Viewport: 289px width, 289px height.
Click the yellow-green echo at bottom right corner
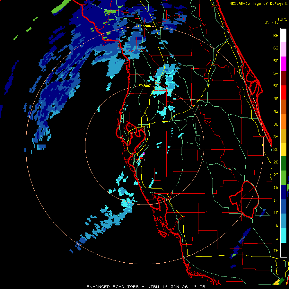coord(279,282)
